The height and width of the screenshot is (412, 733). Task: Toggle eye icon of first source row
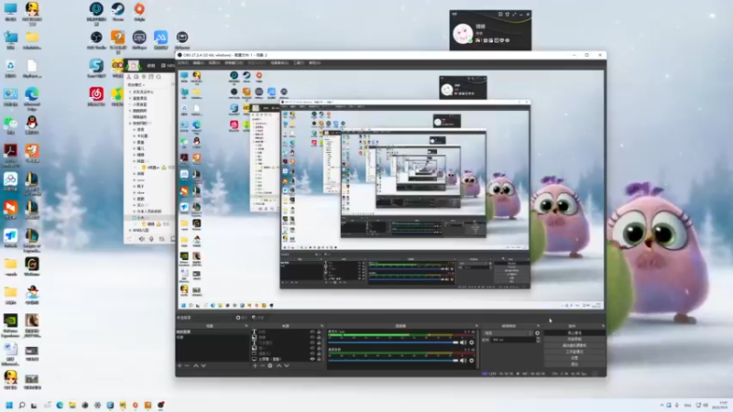312,331
